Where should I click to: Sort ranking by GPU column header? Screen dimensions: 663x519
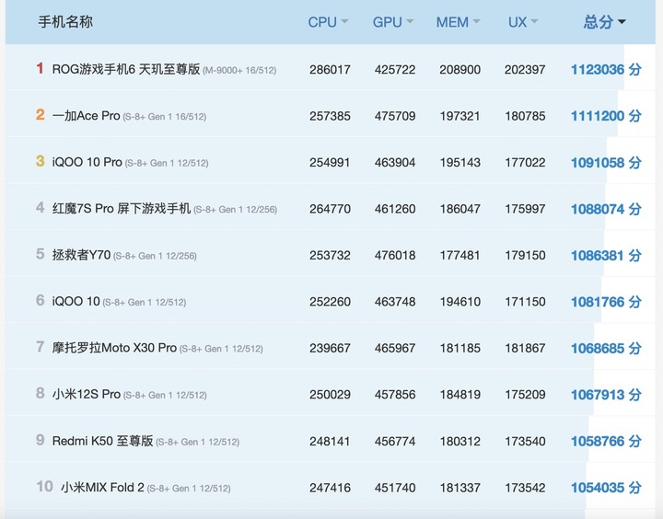[393, 22]
